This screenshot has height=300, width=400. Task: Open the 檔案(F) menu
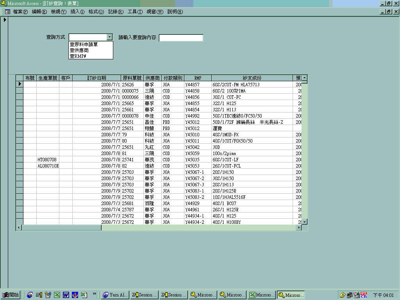(20, 12)
